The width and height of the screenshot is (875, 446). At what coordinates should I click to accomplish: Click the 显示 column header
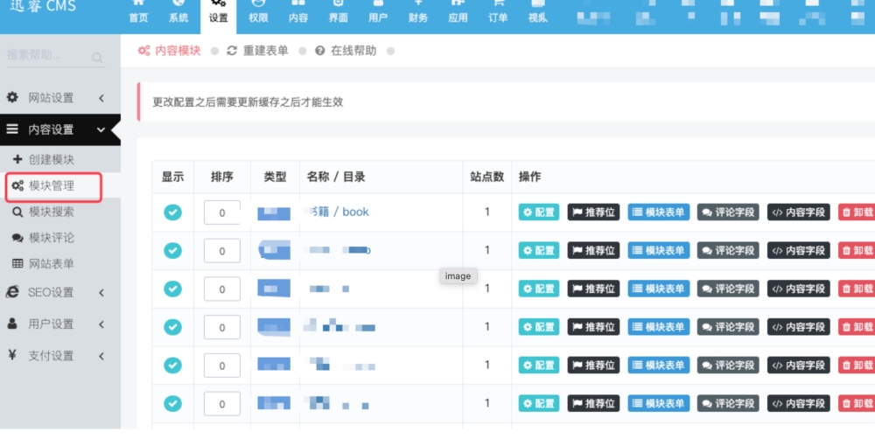pyautogui.click(x=173, y=177)
